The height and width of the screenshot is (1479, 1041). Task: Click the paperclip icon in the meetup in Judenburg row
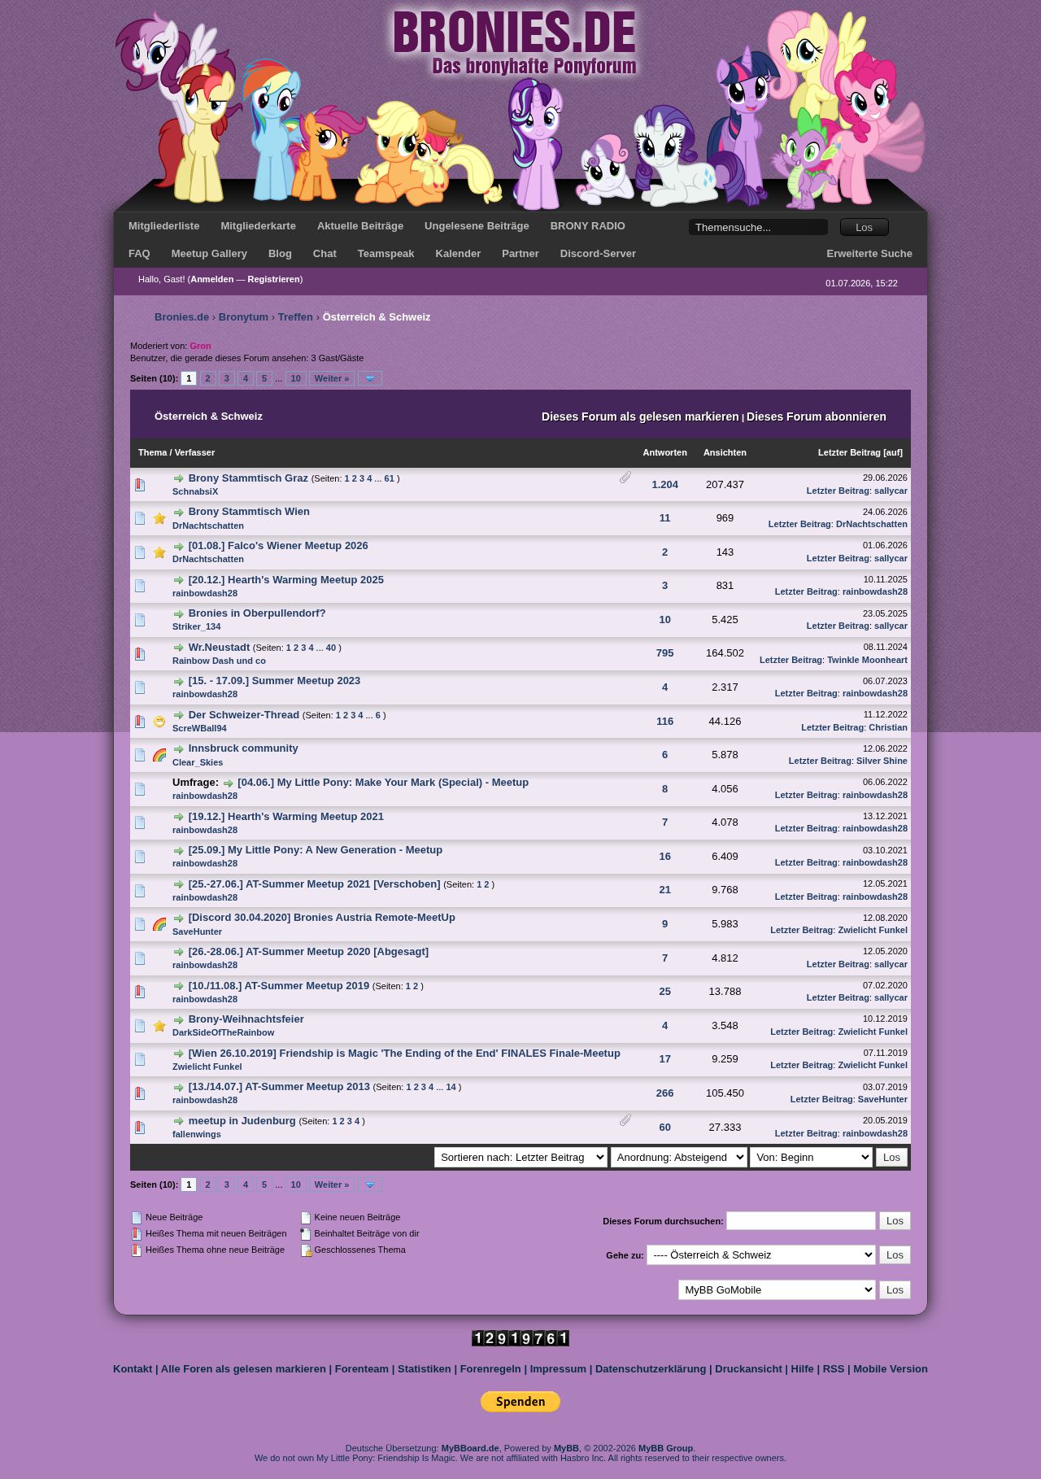click(x=625, y=1120)
